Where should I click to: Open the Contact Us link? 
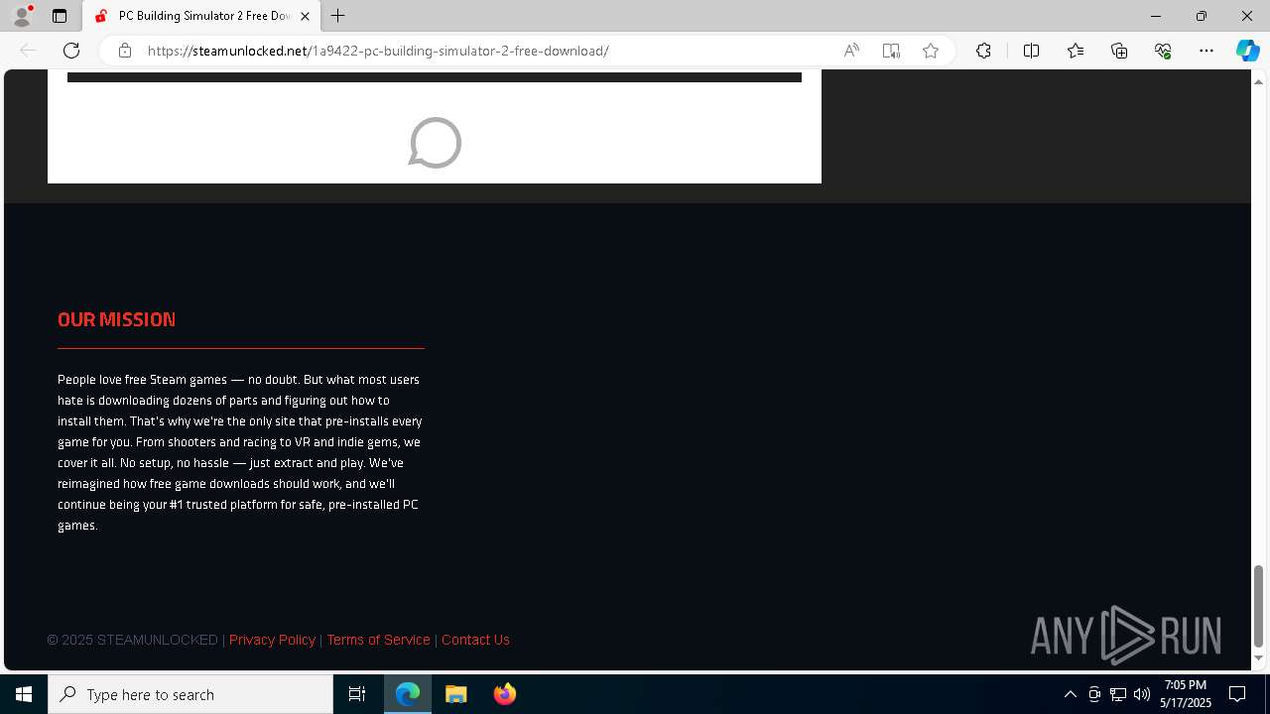(475, 640)
